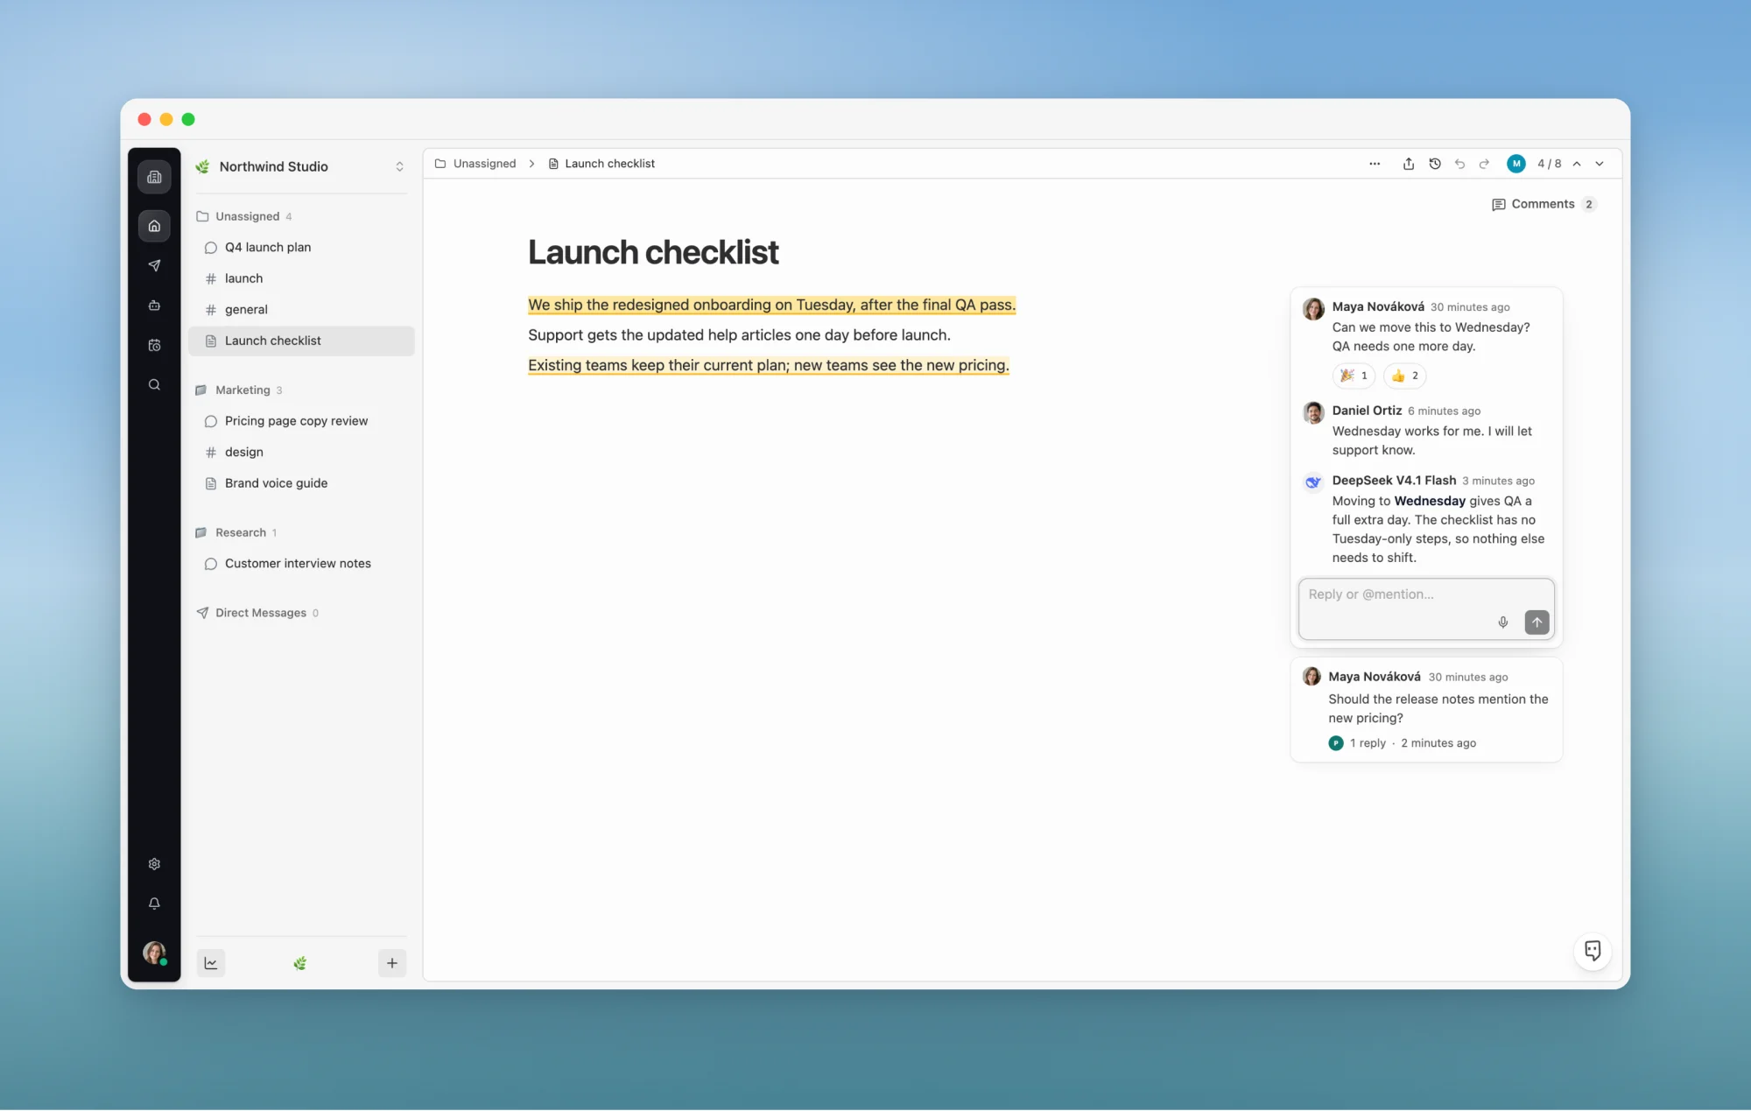Click the microphone icon in reply box
Image resolution: width=1751 pixels, height=1111 pixels.
click(1503, 622)
